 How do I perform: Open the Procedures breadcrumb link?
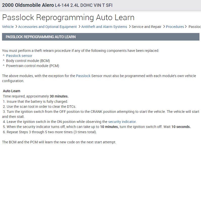coord(175,27)
